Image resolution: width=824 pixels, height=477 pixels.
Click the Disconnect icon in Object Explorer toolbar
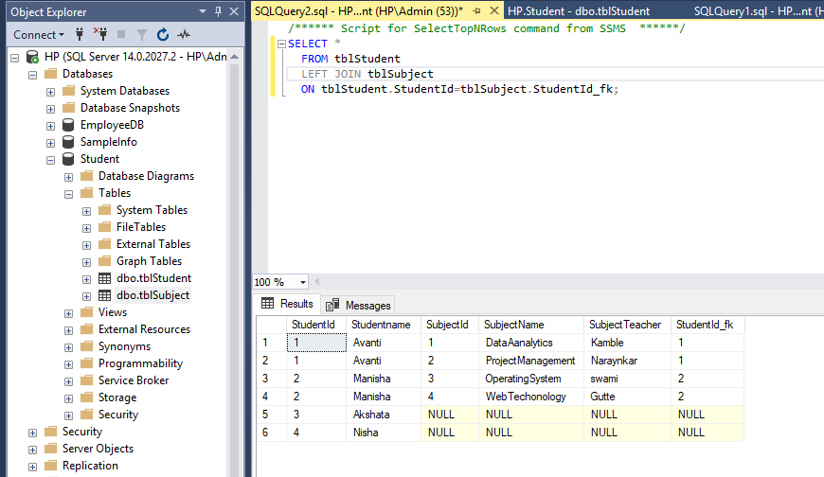pos(100,35)
